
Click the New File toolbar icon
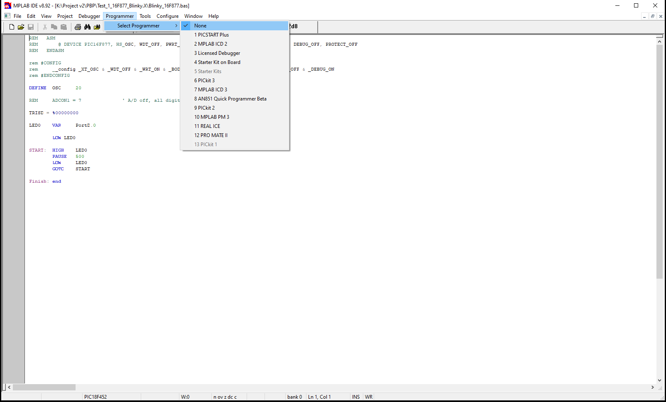point(12,27)
